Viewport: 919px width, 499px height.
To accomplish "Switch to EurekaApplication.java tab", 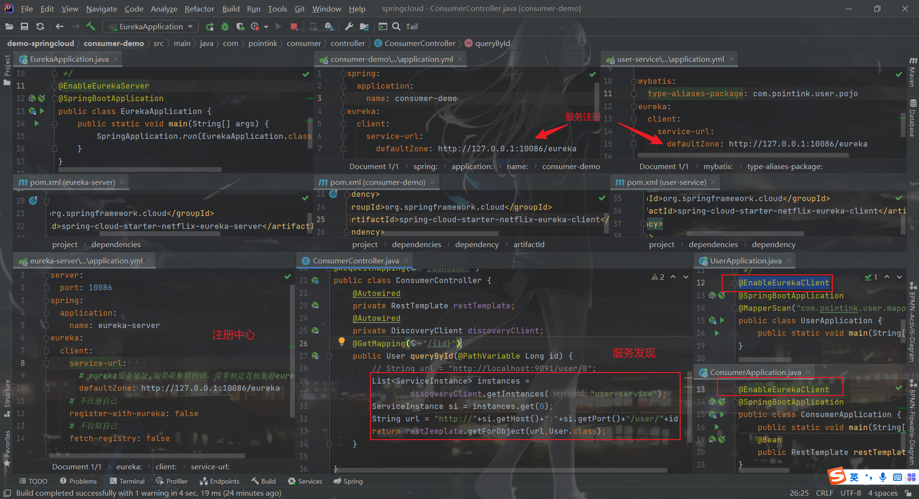I will tap(68, 59).
